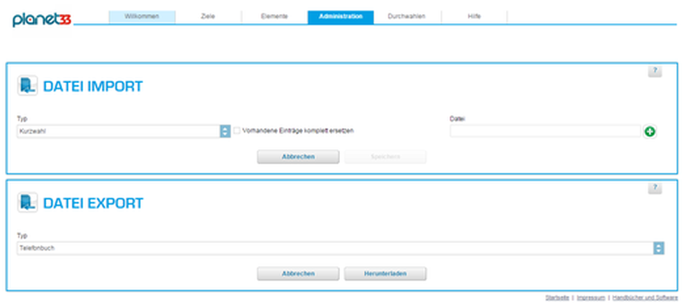682x303 pixels.
Task: Select the Administration tab
Action: tap(341, 17)
